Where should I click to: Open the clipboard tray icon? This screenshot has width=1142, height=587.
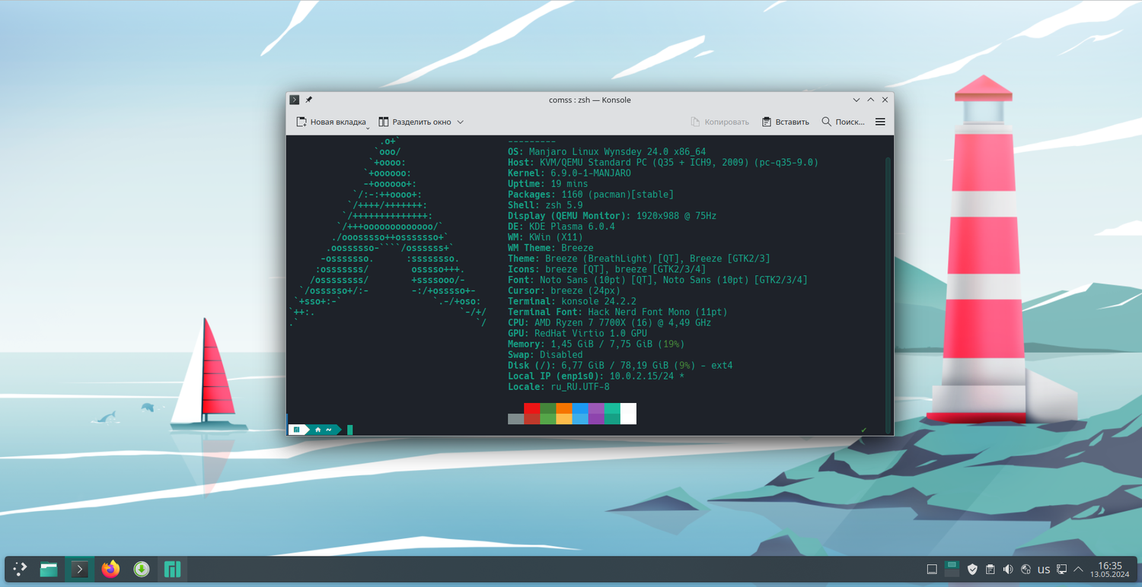(990, 569)
